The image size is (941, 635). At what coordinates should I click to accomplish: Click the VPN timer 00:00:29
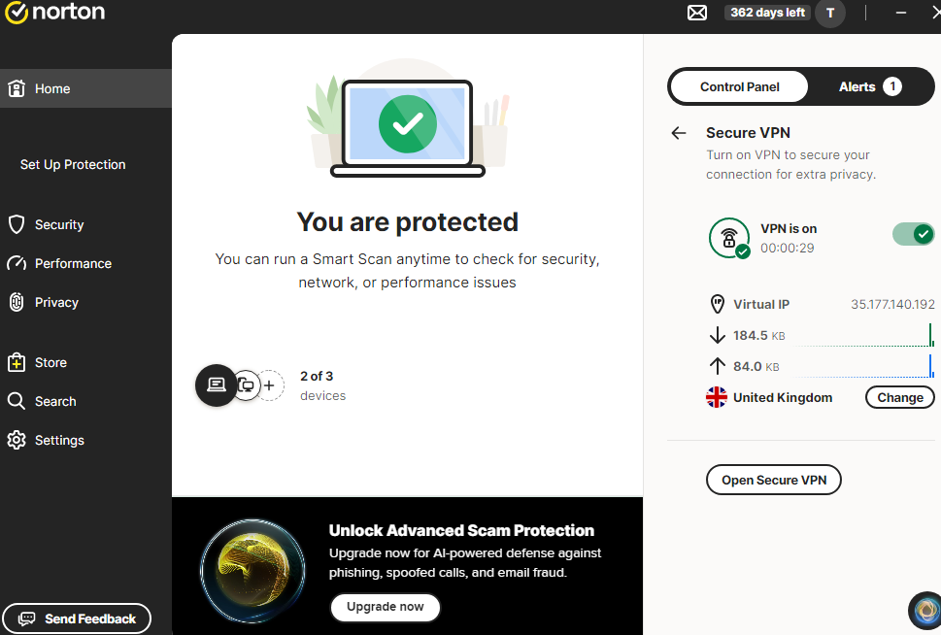pos(788,248)
